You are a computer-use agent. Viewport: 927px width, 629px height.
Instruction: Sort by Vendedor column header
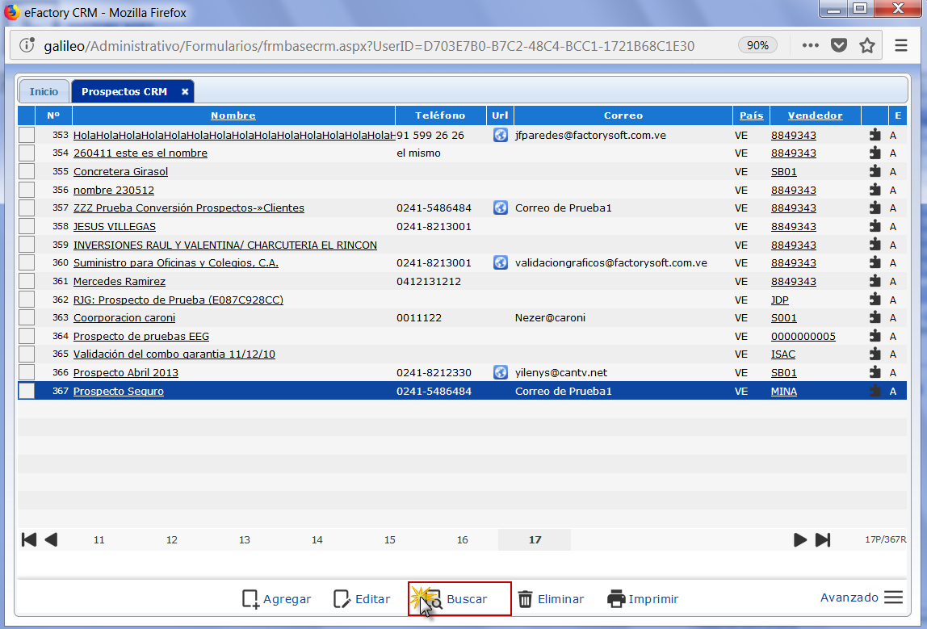click(x=815, y=115)
